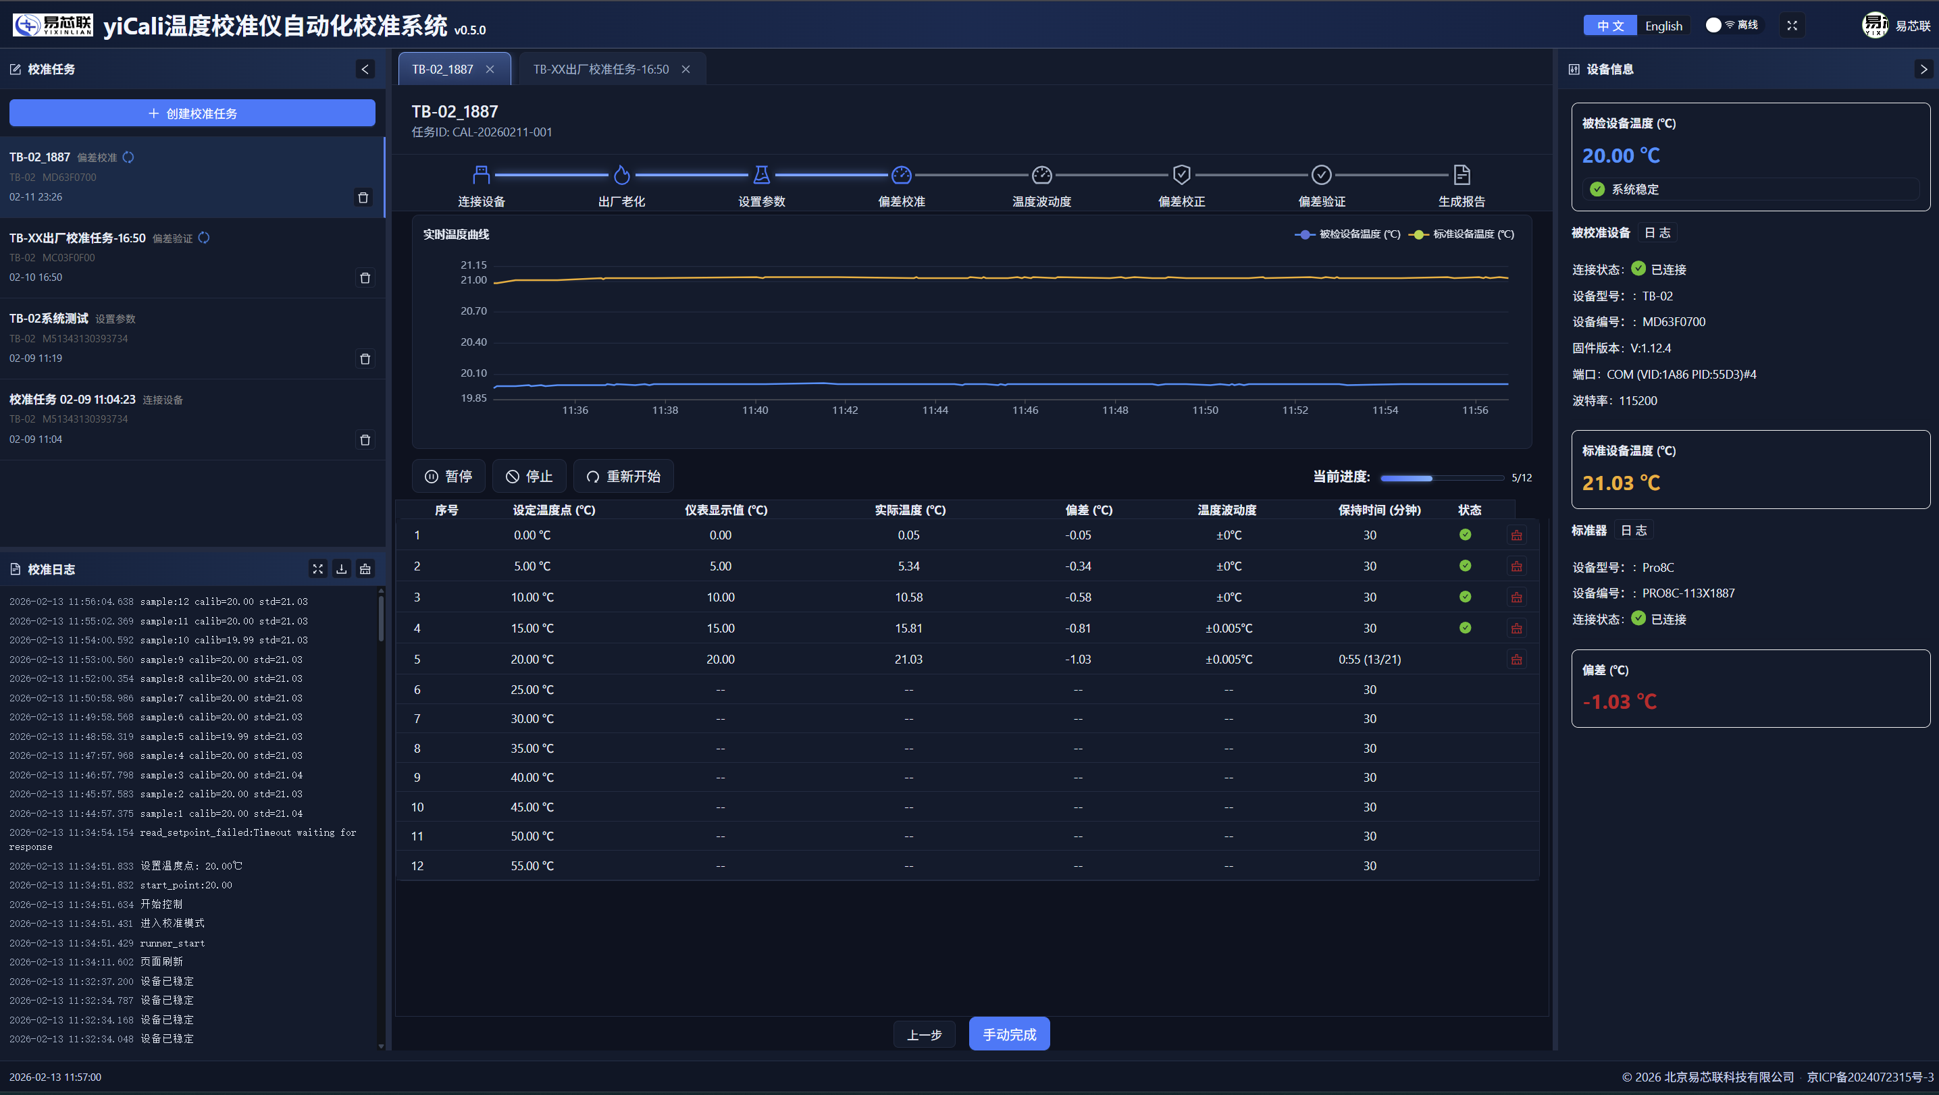1939x1095 pixels.
Task: Click the calibration log scrollbar
Action: tap(381, 618)
